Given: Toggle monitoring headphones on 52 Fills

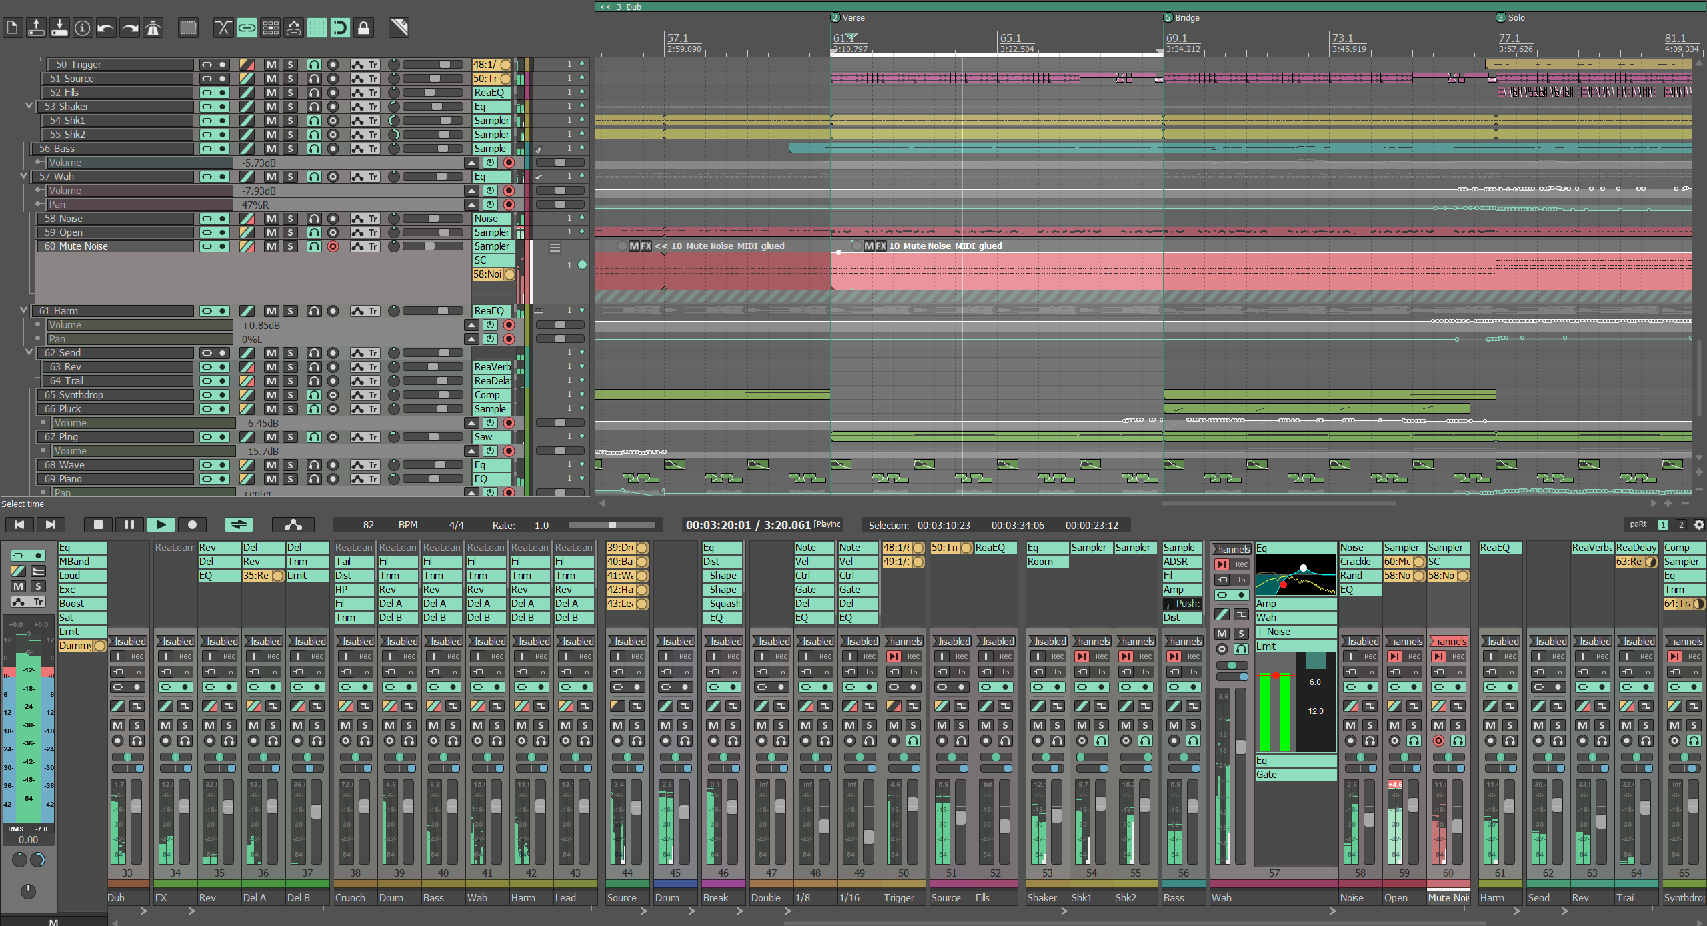Looking at the screenshot, I should pyautogui.click(x=314, y=93).
